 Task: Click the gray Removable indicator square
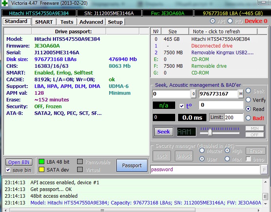(80, 162)
